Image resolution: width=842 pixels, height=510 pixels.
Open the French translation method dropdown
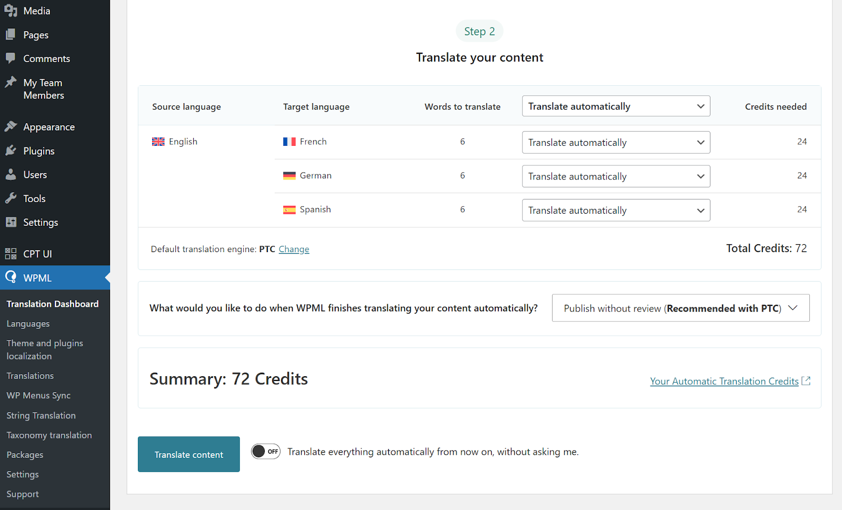click(x=616, y=143)
